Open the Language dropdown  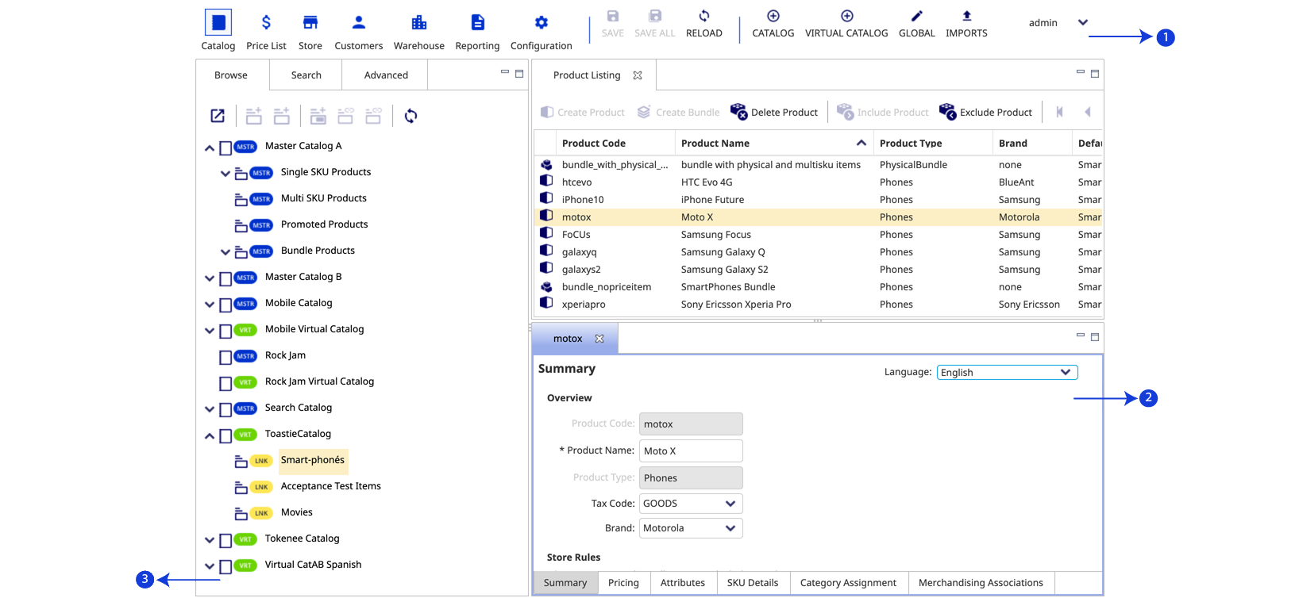pos(1007,373)
